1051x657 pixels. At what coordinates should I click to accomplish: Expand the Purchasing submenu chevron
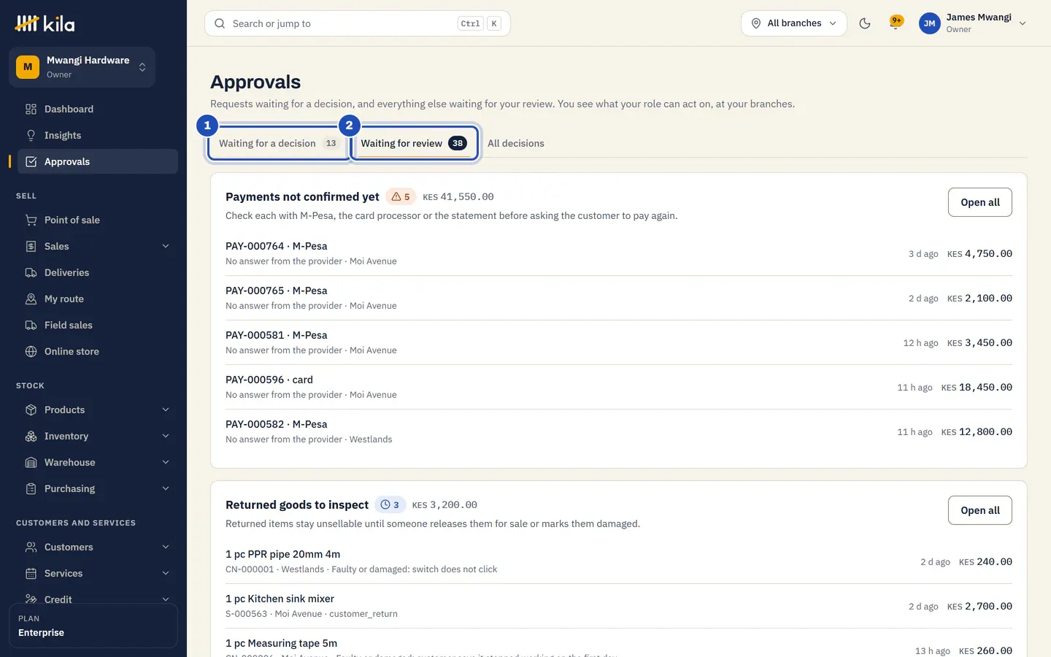click(166, 489)
